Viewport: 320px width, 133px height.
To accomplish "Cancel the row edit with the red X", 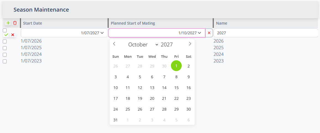I will point(13,35).
